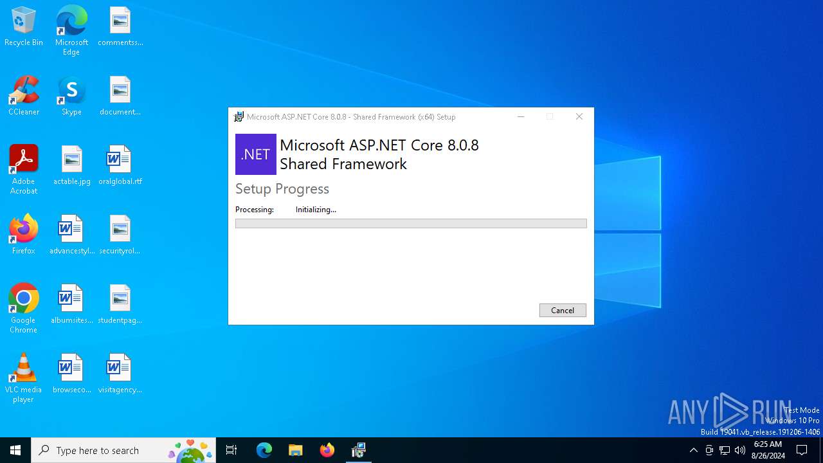Image resolution: width=823 pixels, height=463 pixels.
Task: Show hidden system tray icons
Action: [693, 450]
